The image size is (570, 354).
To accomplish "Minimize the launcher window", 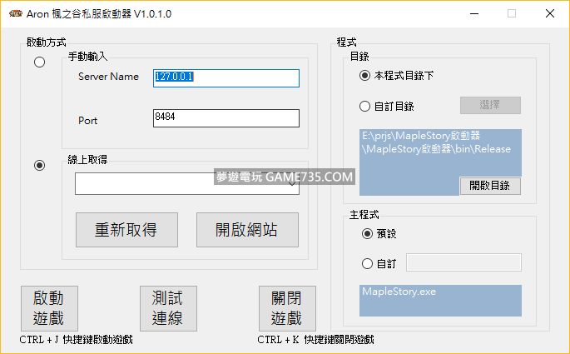I will coord(473,13).
